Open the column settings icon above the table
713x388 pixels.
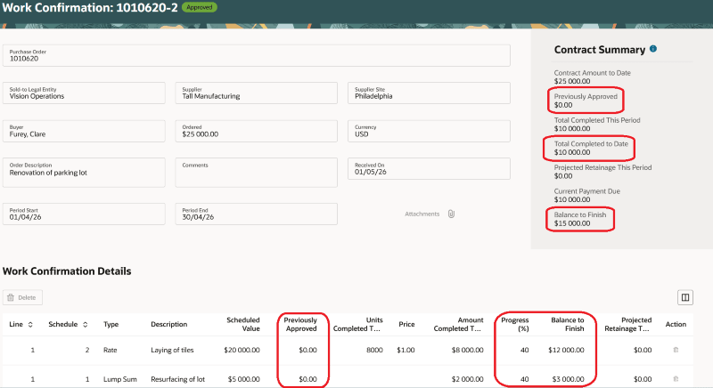[685, 298]
